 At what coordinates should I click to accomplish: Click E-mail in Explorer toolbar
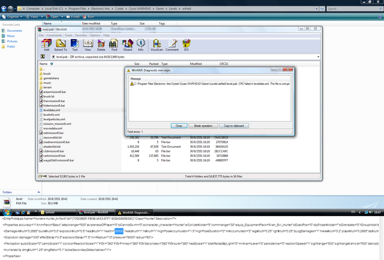(73, 17)
